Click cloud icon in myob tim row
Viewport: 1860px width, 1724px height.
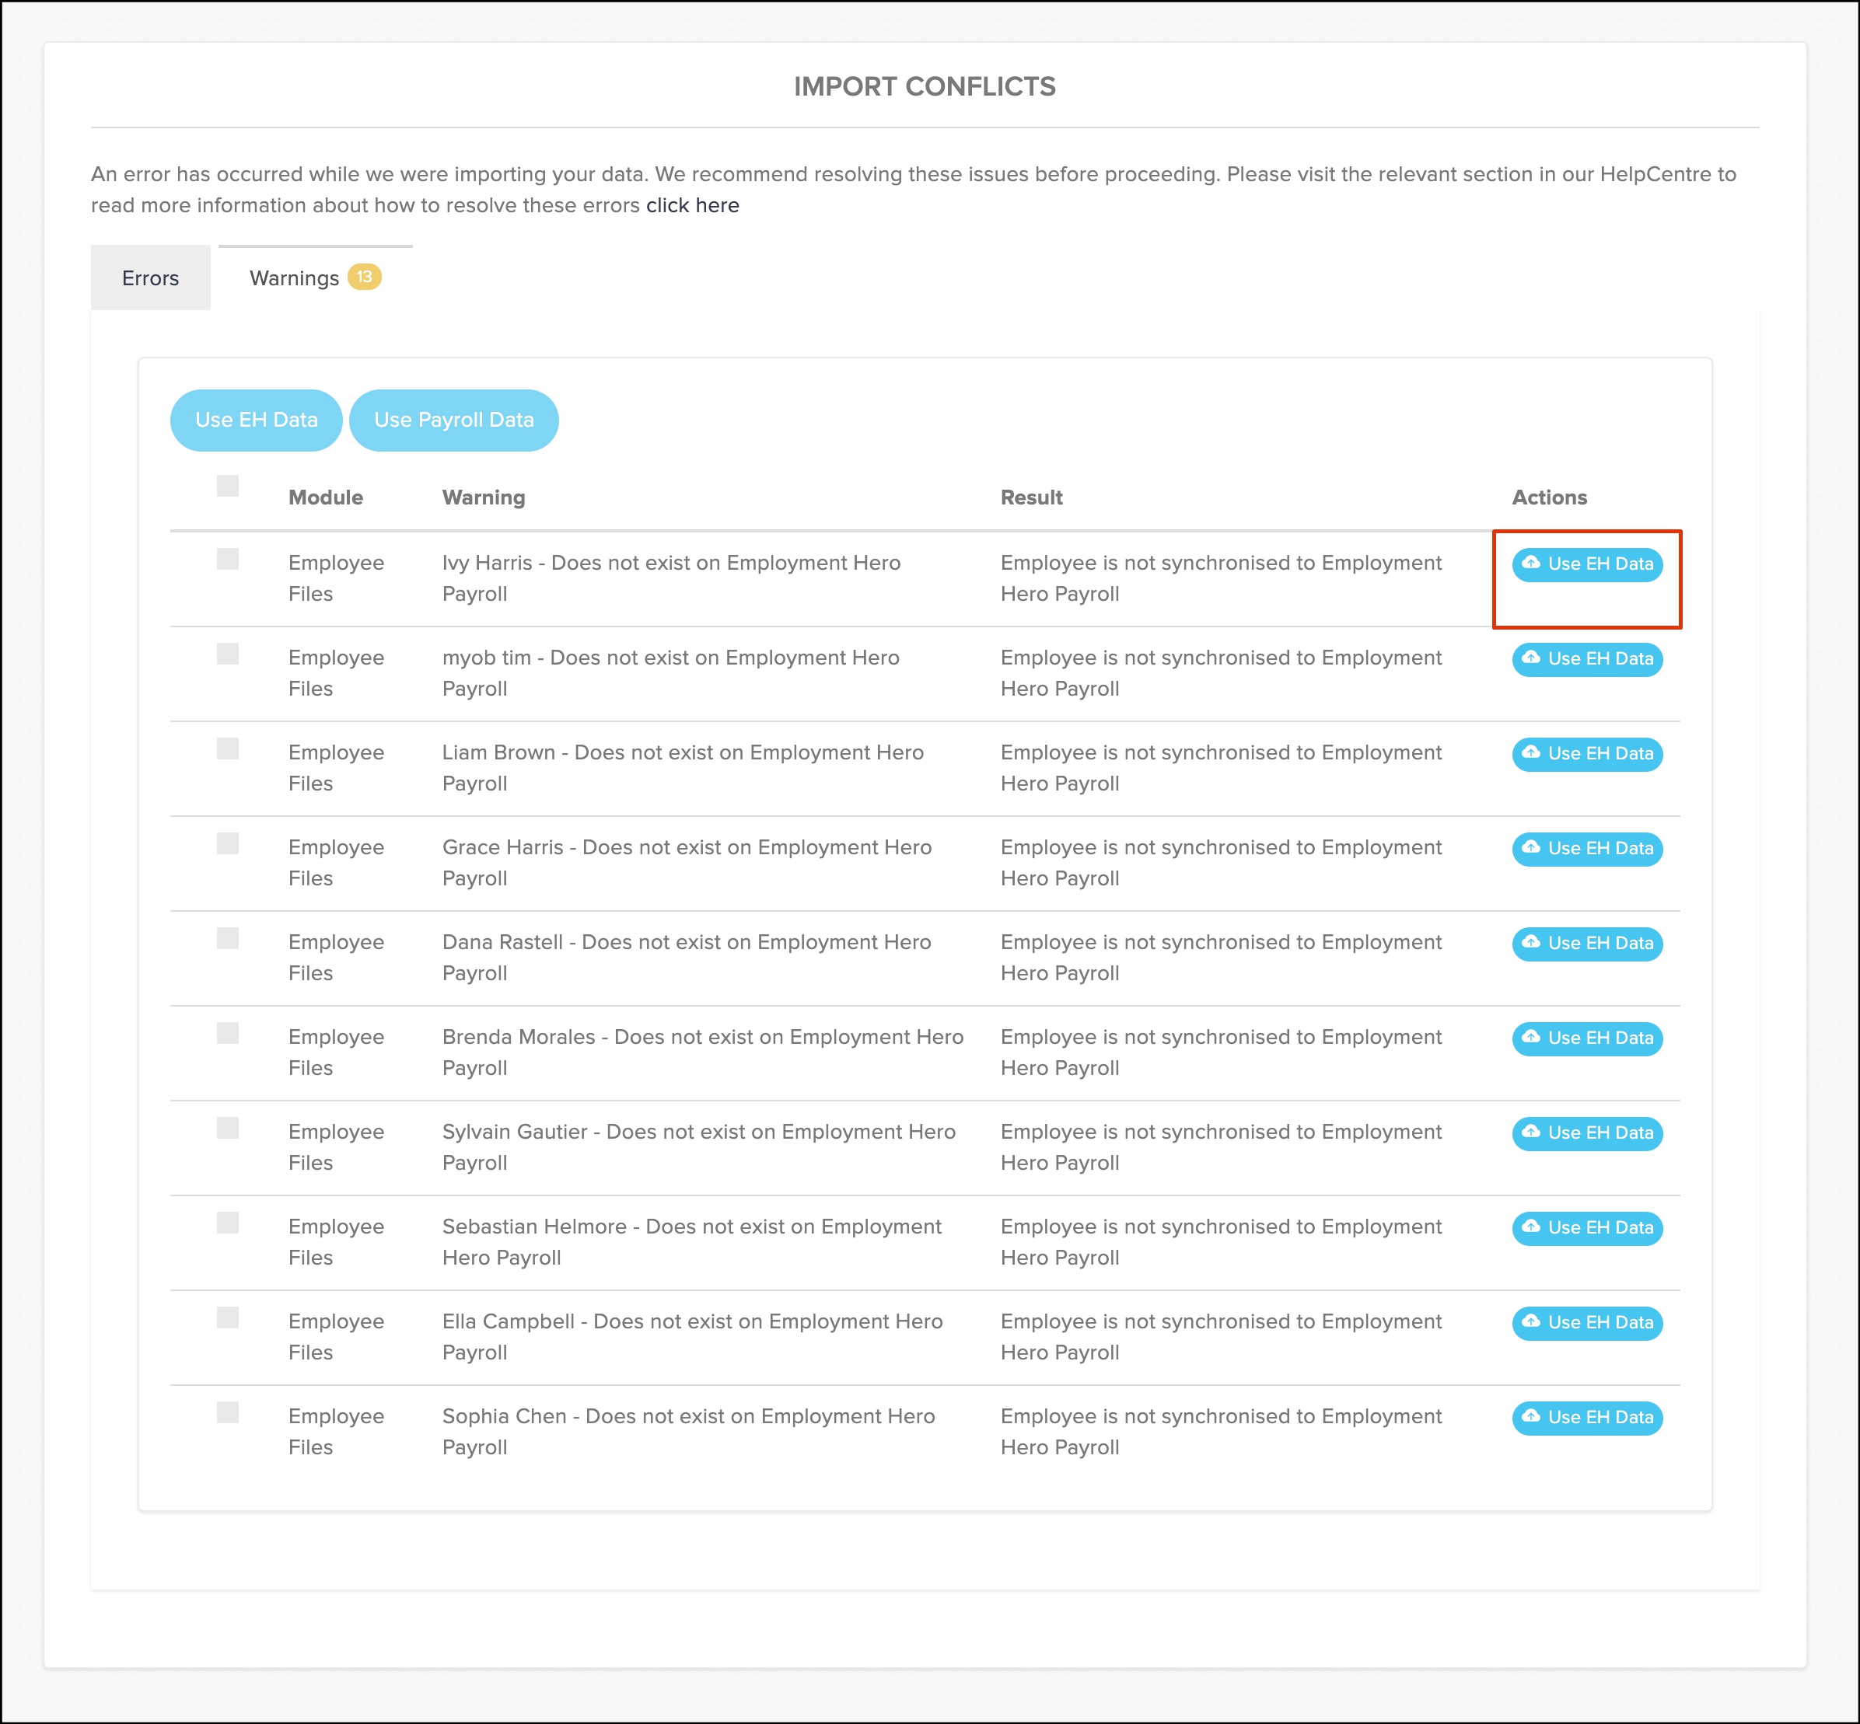click(x=1530, y=658)
